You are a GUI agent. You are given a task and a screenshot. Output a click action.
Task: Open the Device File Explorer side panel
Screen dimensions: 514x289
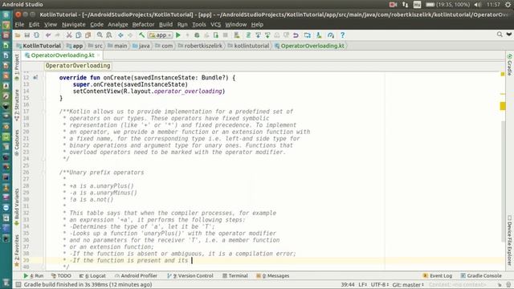pyautogui.click(x=509, y=240)
